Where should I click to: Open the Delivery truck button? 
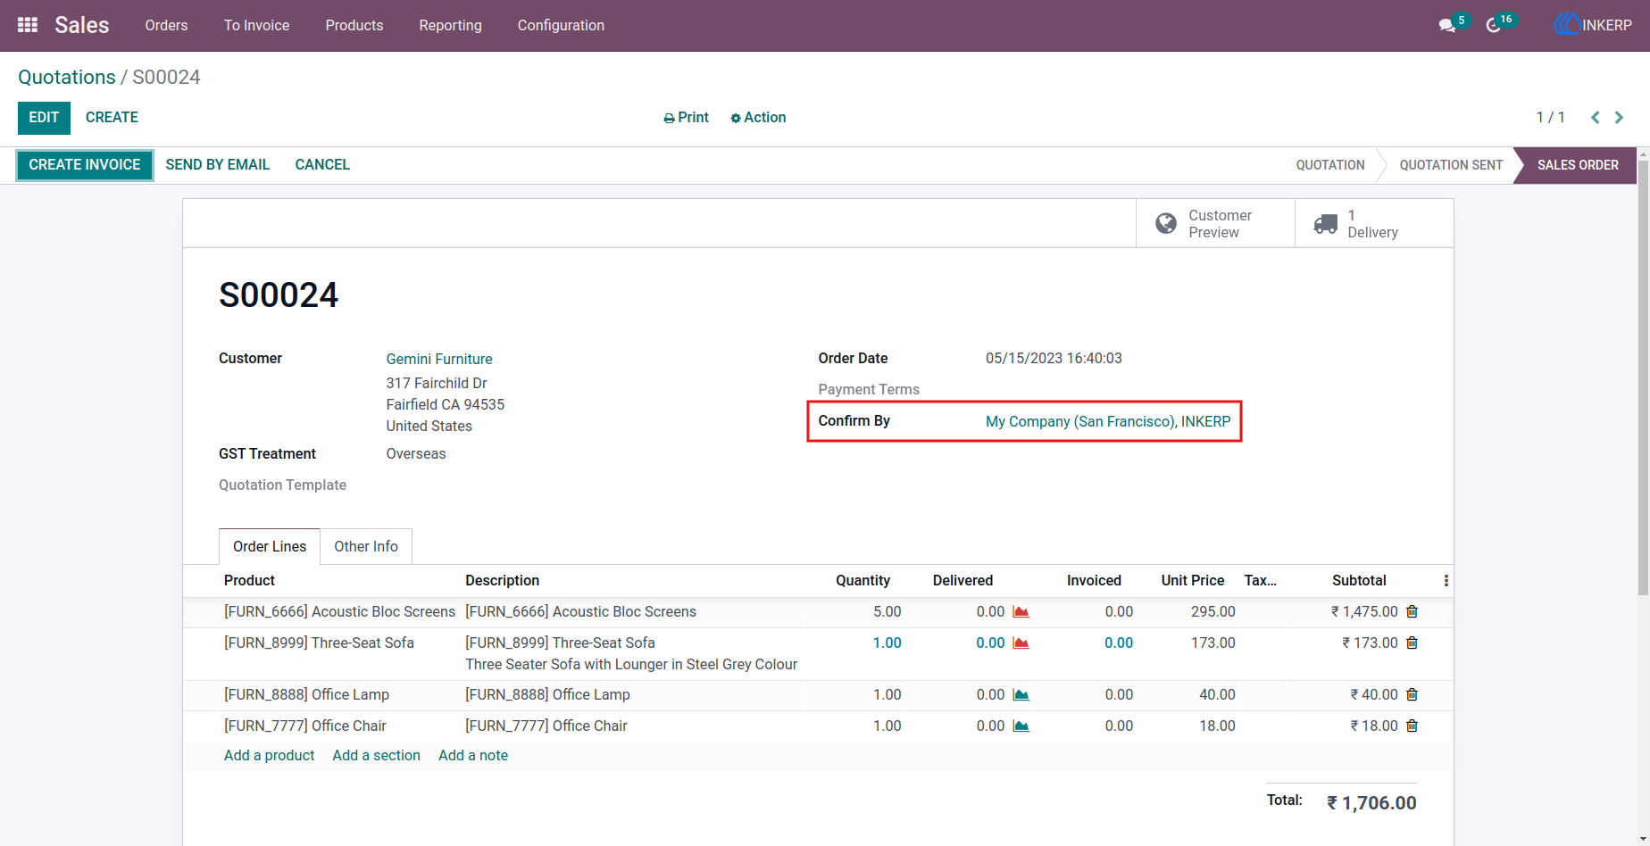click(1374, 223)
